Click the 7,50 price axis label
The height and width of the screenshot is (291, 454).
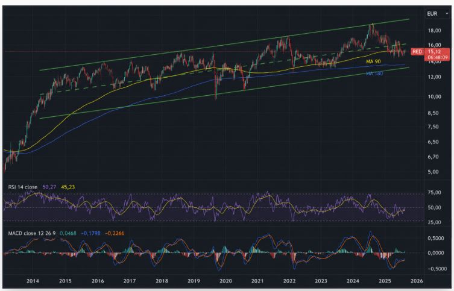click(433, 127)
